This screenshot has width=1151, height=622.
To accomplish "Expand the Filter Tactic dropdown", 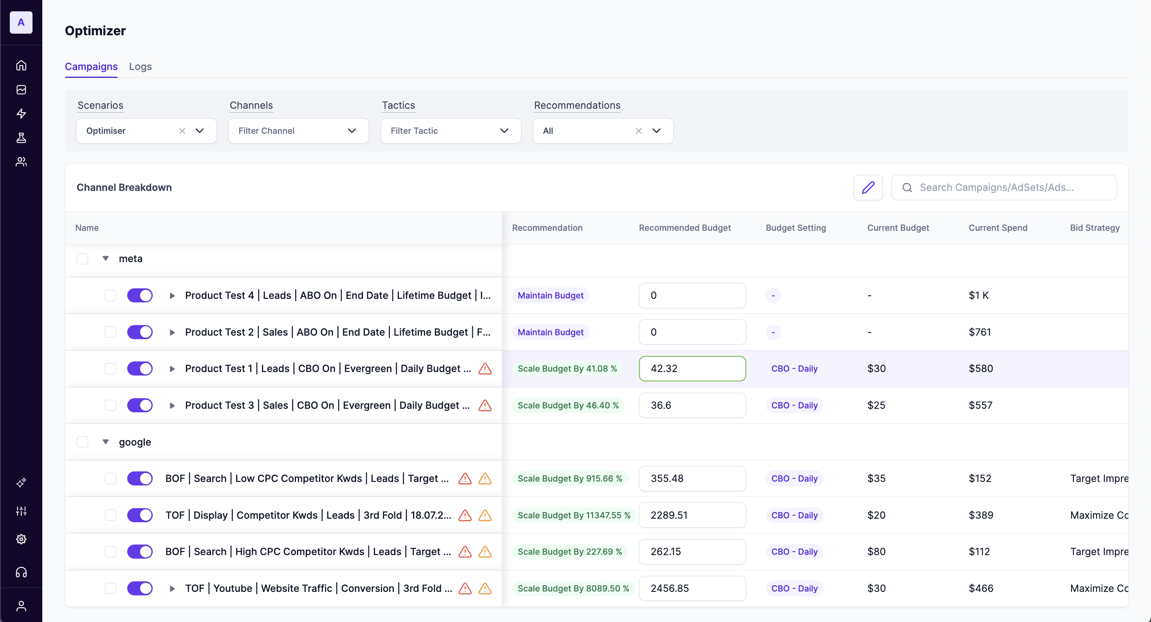I will (450, 131).
